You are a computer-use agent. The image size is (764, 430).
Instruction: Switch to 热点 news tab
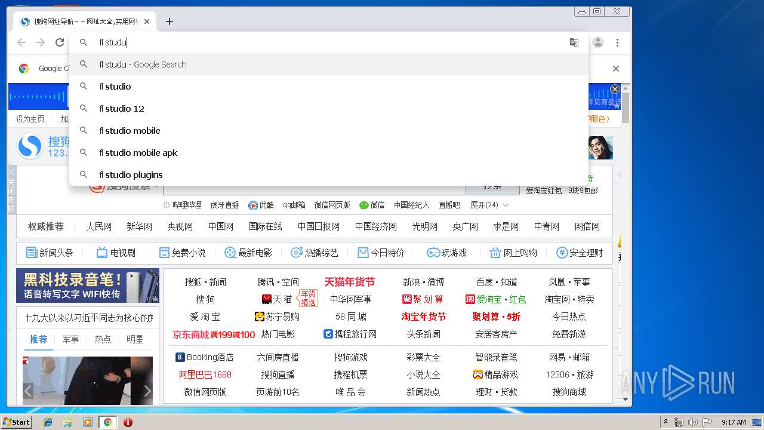pos(103,339)
